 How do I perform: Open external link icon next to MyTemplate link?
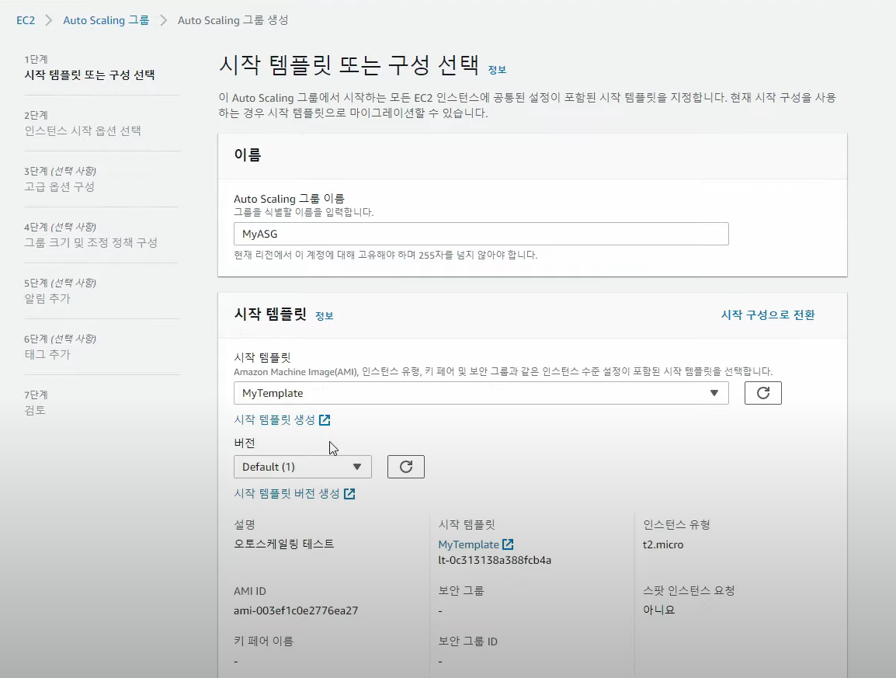(x=508, y=544)
